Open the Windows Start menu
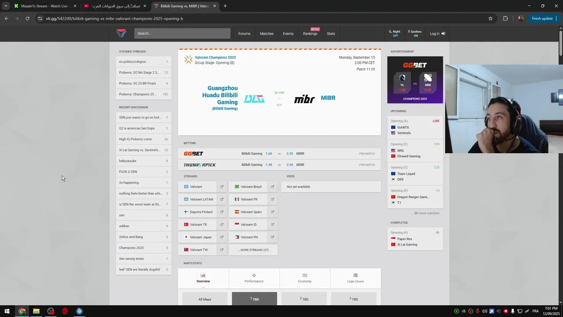563x317 pixels. [7, 311]
